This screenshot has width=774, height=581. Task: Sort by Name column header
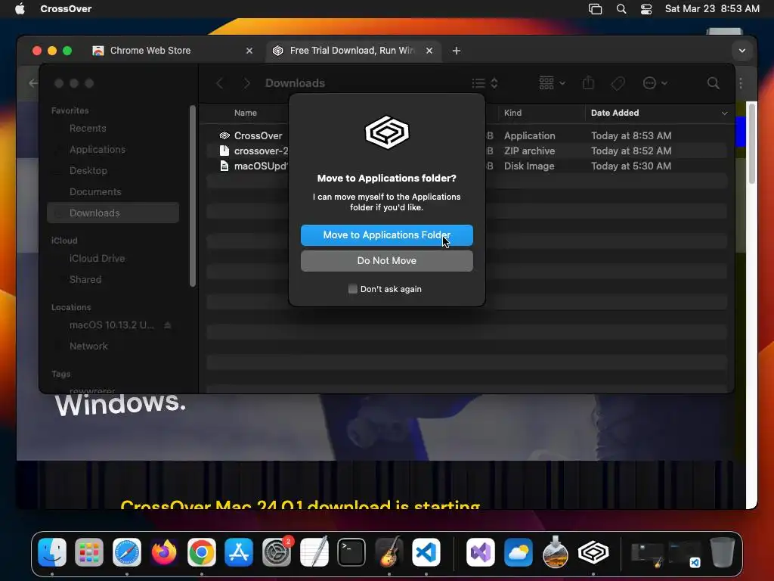[x=246, y=113]
